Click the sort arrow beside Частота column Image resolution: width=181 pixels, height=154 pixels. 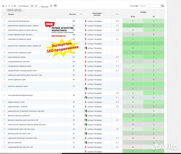[81, 14]
